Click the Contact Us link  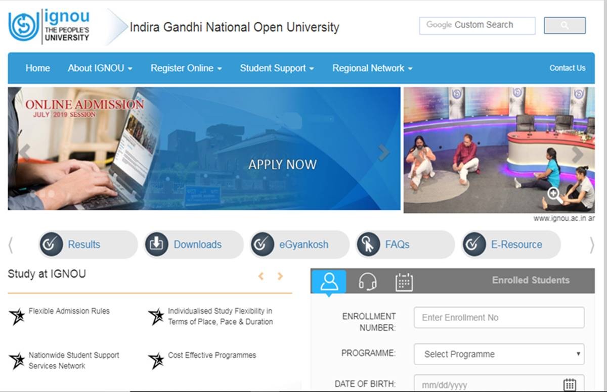[x=567, y=68]
